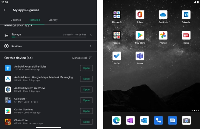Change sort order from Alphabetical
This screenshot has width=200, height=129.
(79, 58)
